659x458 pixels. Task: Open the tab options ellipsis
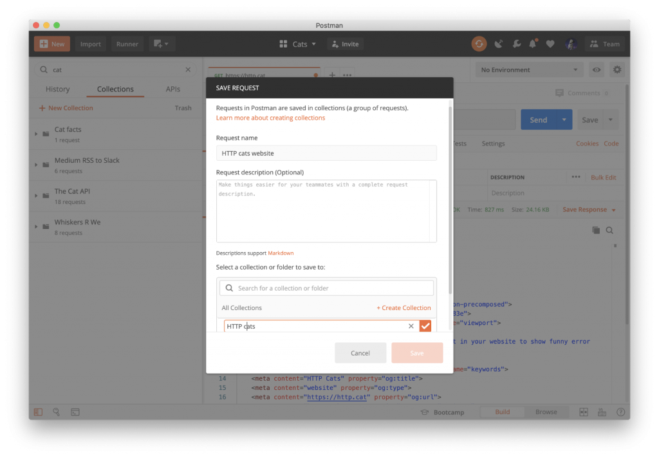347,75
